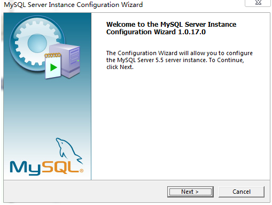The image size is (272, 205).
Task: Click the text "Configuration Wizard 1.0.17.0"
Action: (x=156, y=32)
